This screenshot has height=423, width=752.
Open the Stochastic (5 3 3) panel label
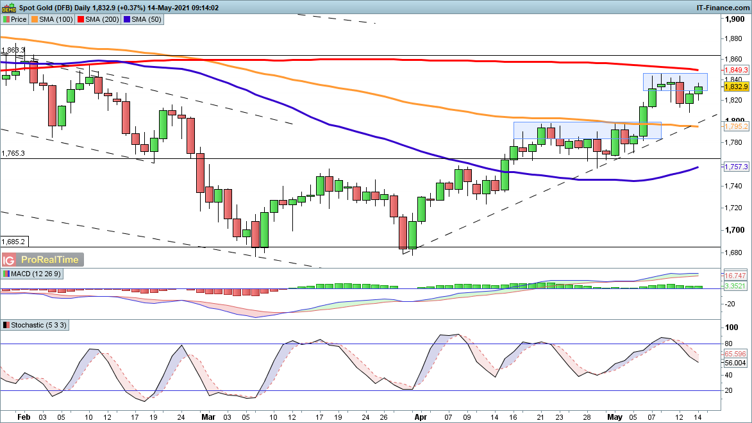(38, 325)
